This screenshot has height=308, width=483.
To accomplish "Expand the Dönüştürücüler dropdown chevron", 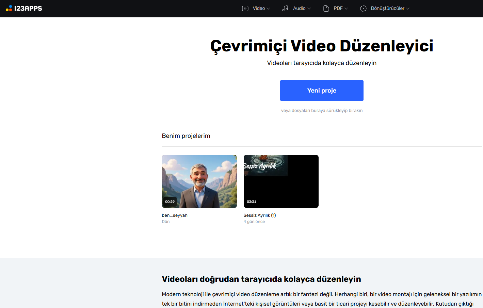I will click(x=408, y=9).
